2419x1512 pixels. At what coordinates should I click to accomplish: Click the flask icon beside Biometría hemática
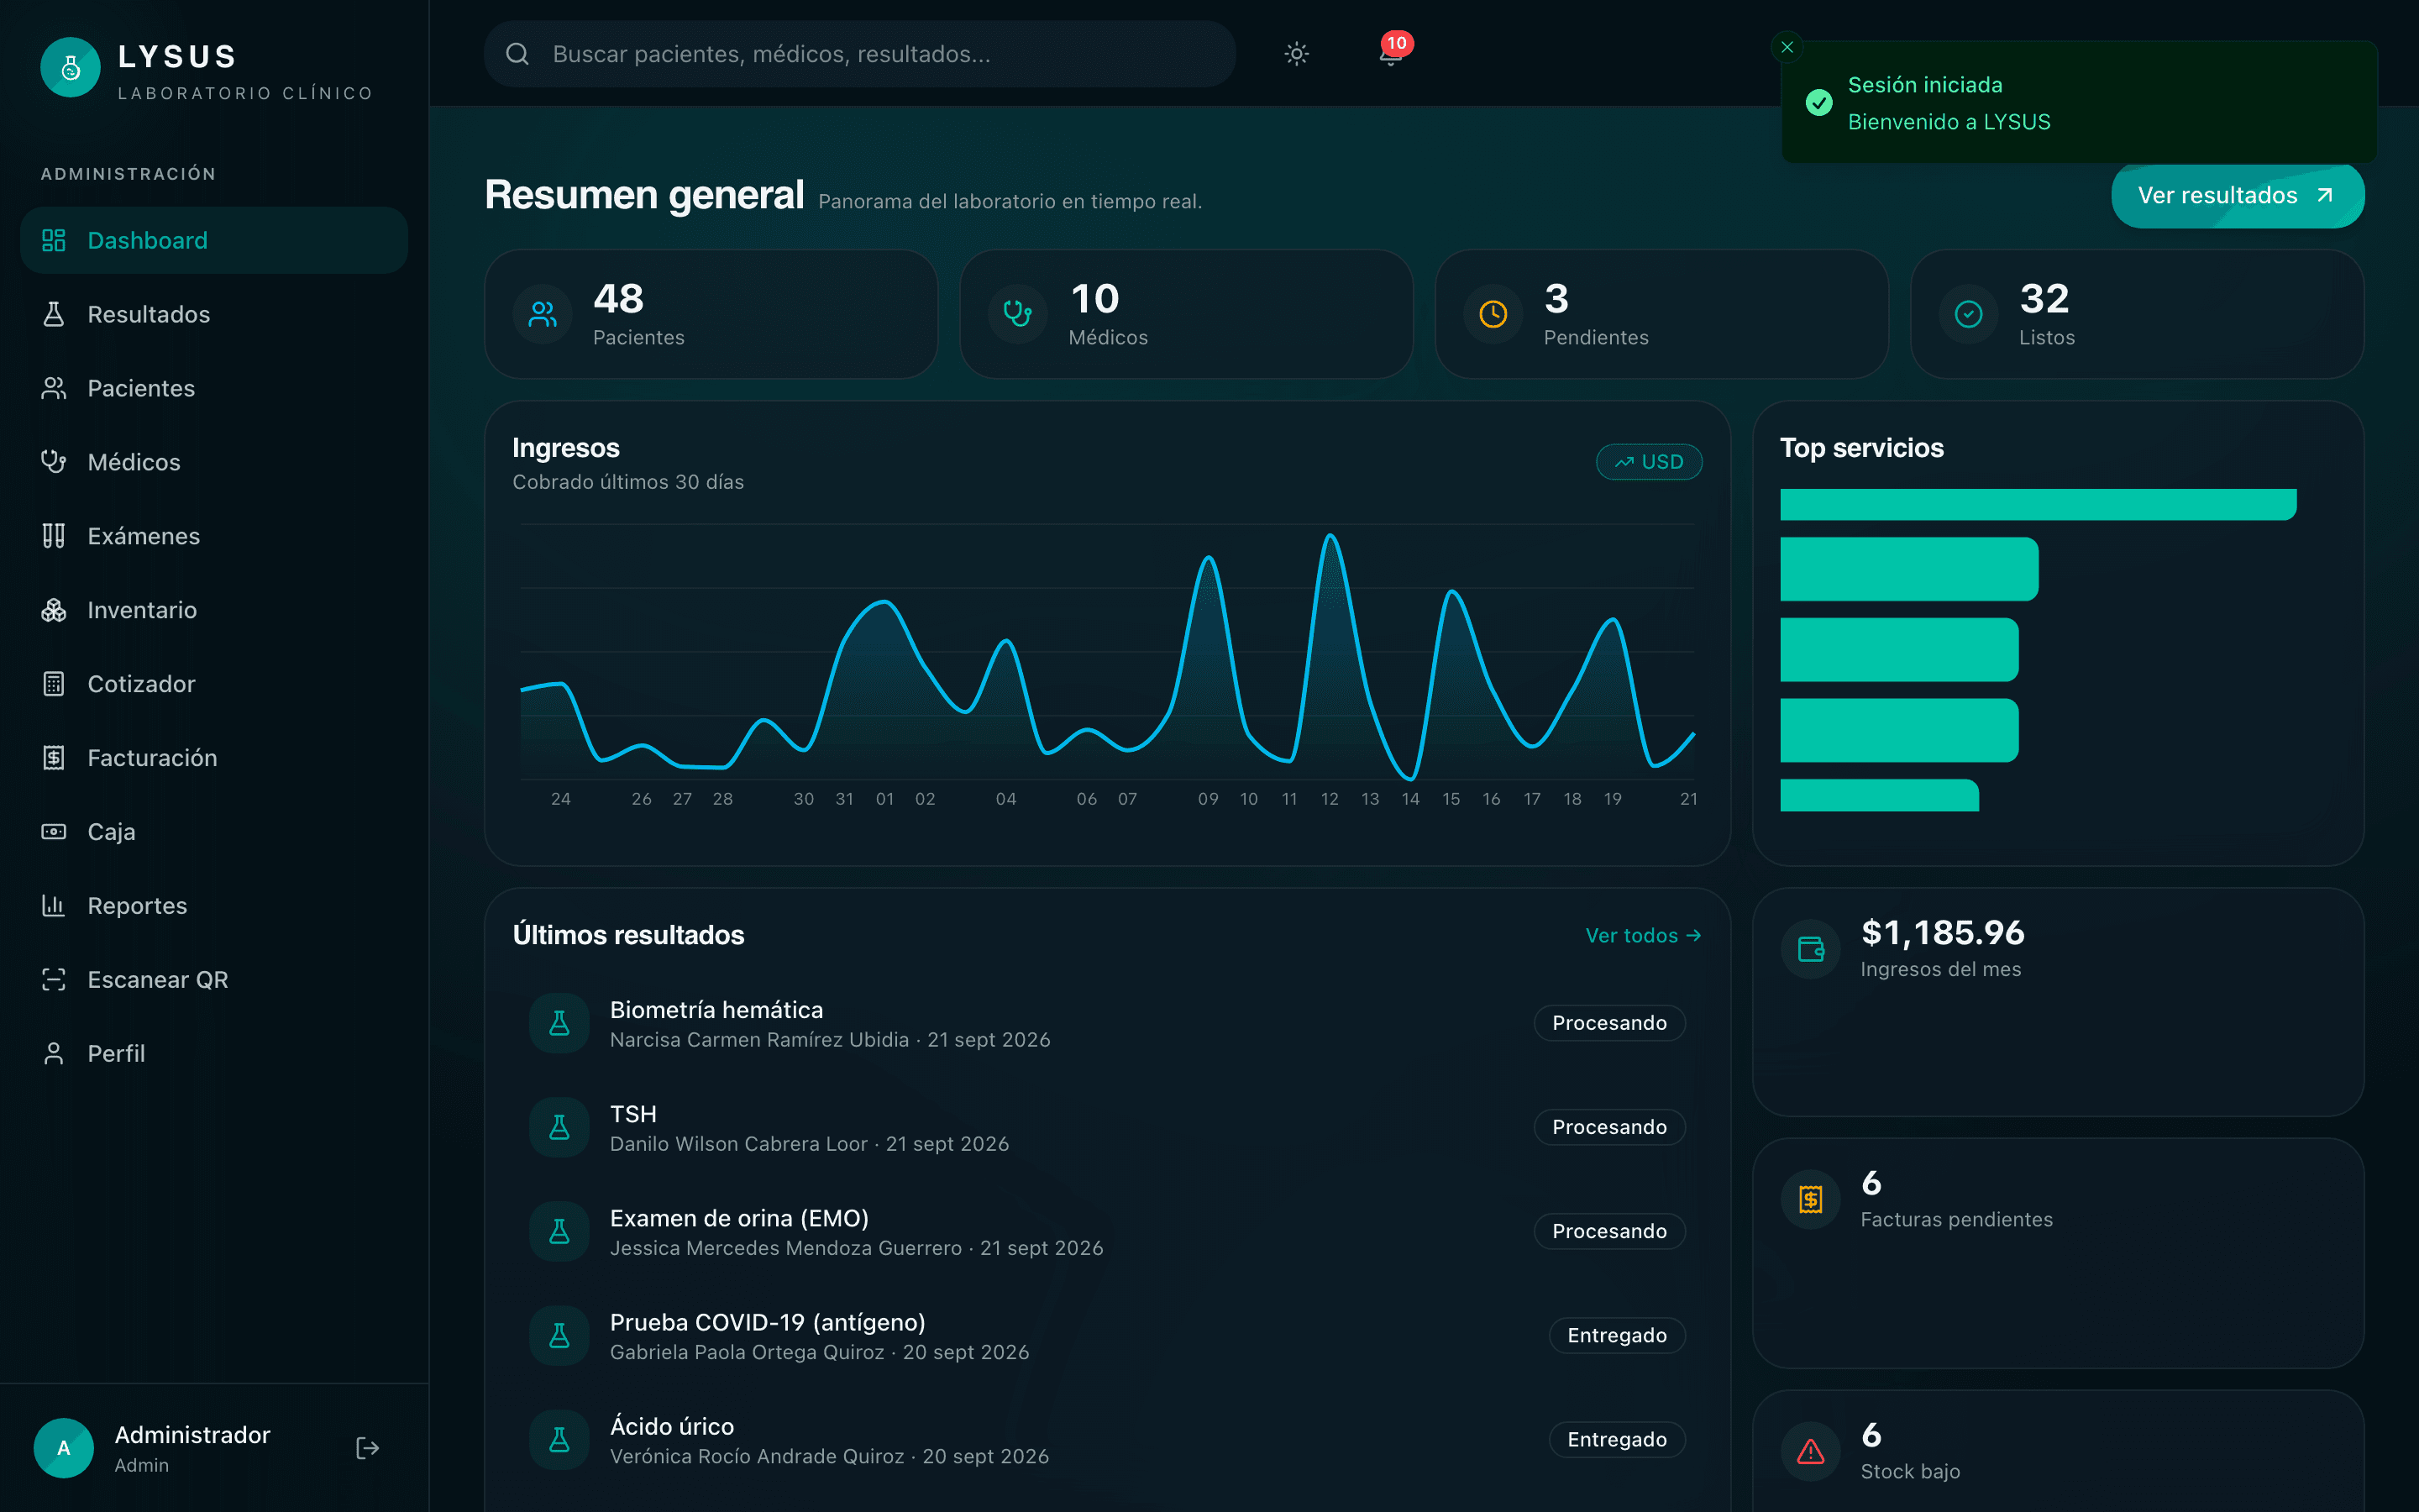pos(559,1023)
